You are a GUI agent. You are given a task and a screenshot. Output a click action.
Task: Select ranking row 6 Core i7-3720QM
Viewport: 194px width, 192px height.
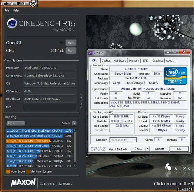click(39, 156)
